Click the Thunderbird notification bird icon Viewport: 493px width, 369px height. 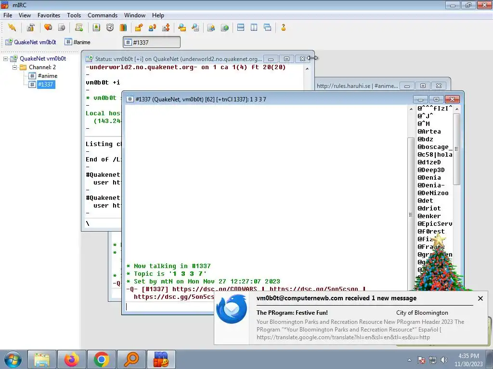click(x=232, y=309)
